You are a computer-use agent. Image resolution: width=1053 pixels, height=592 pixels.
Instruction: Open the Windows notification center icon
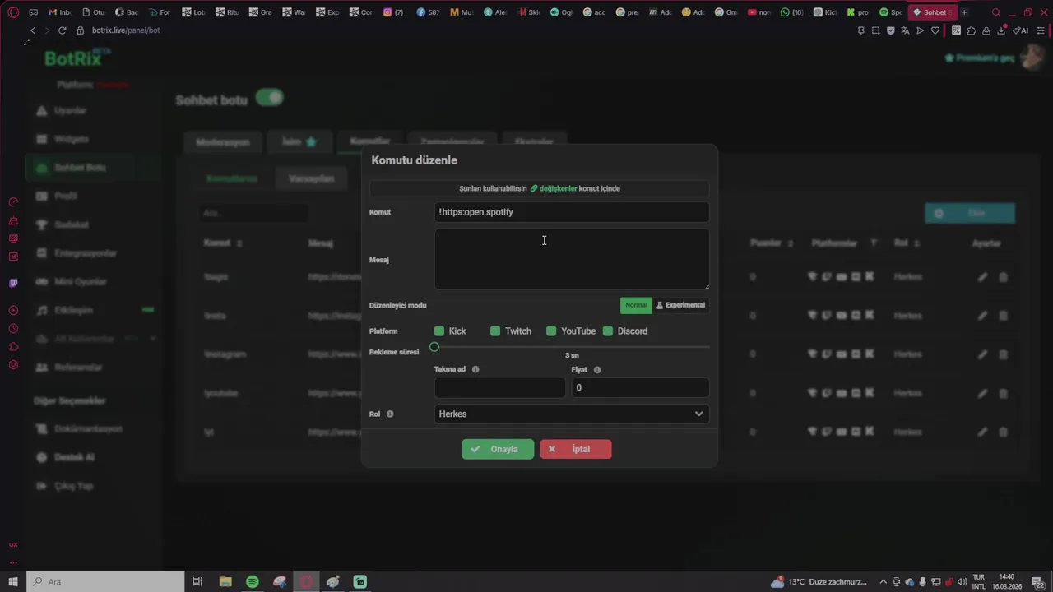click(1038, 581)
